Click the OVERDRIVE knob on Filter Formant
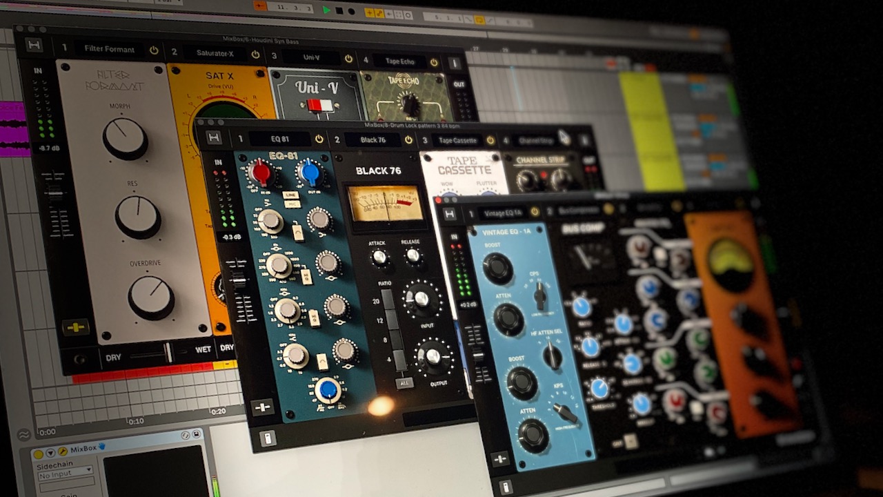Screen dimensions: 883x497 [x=151, y=298]
